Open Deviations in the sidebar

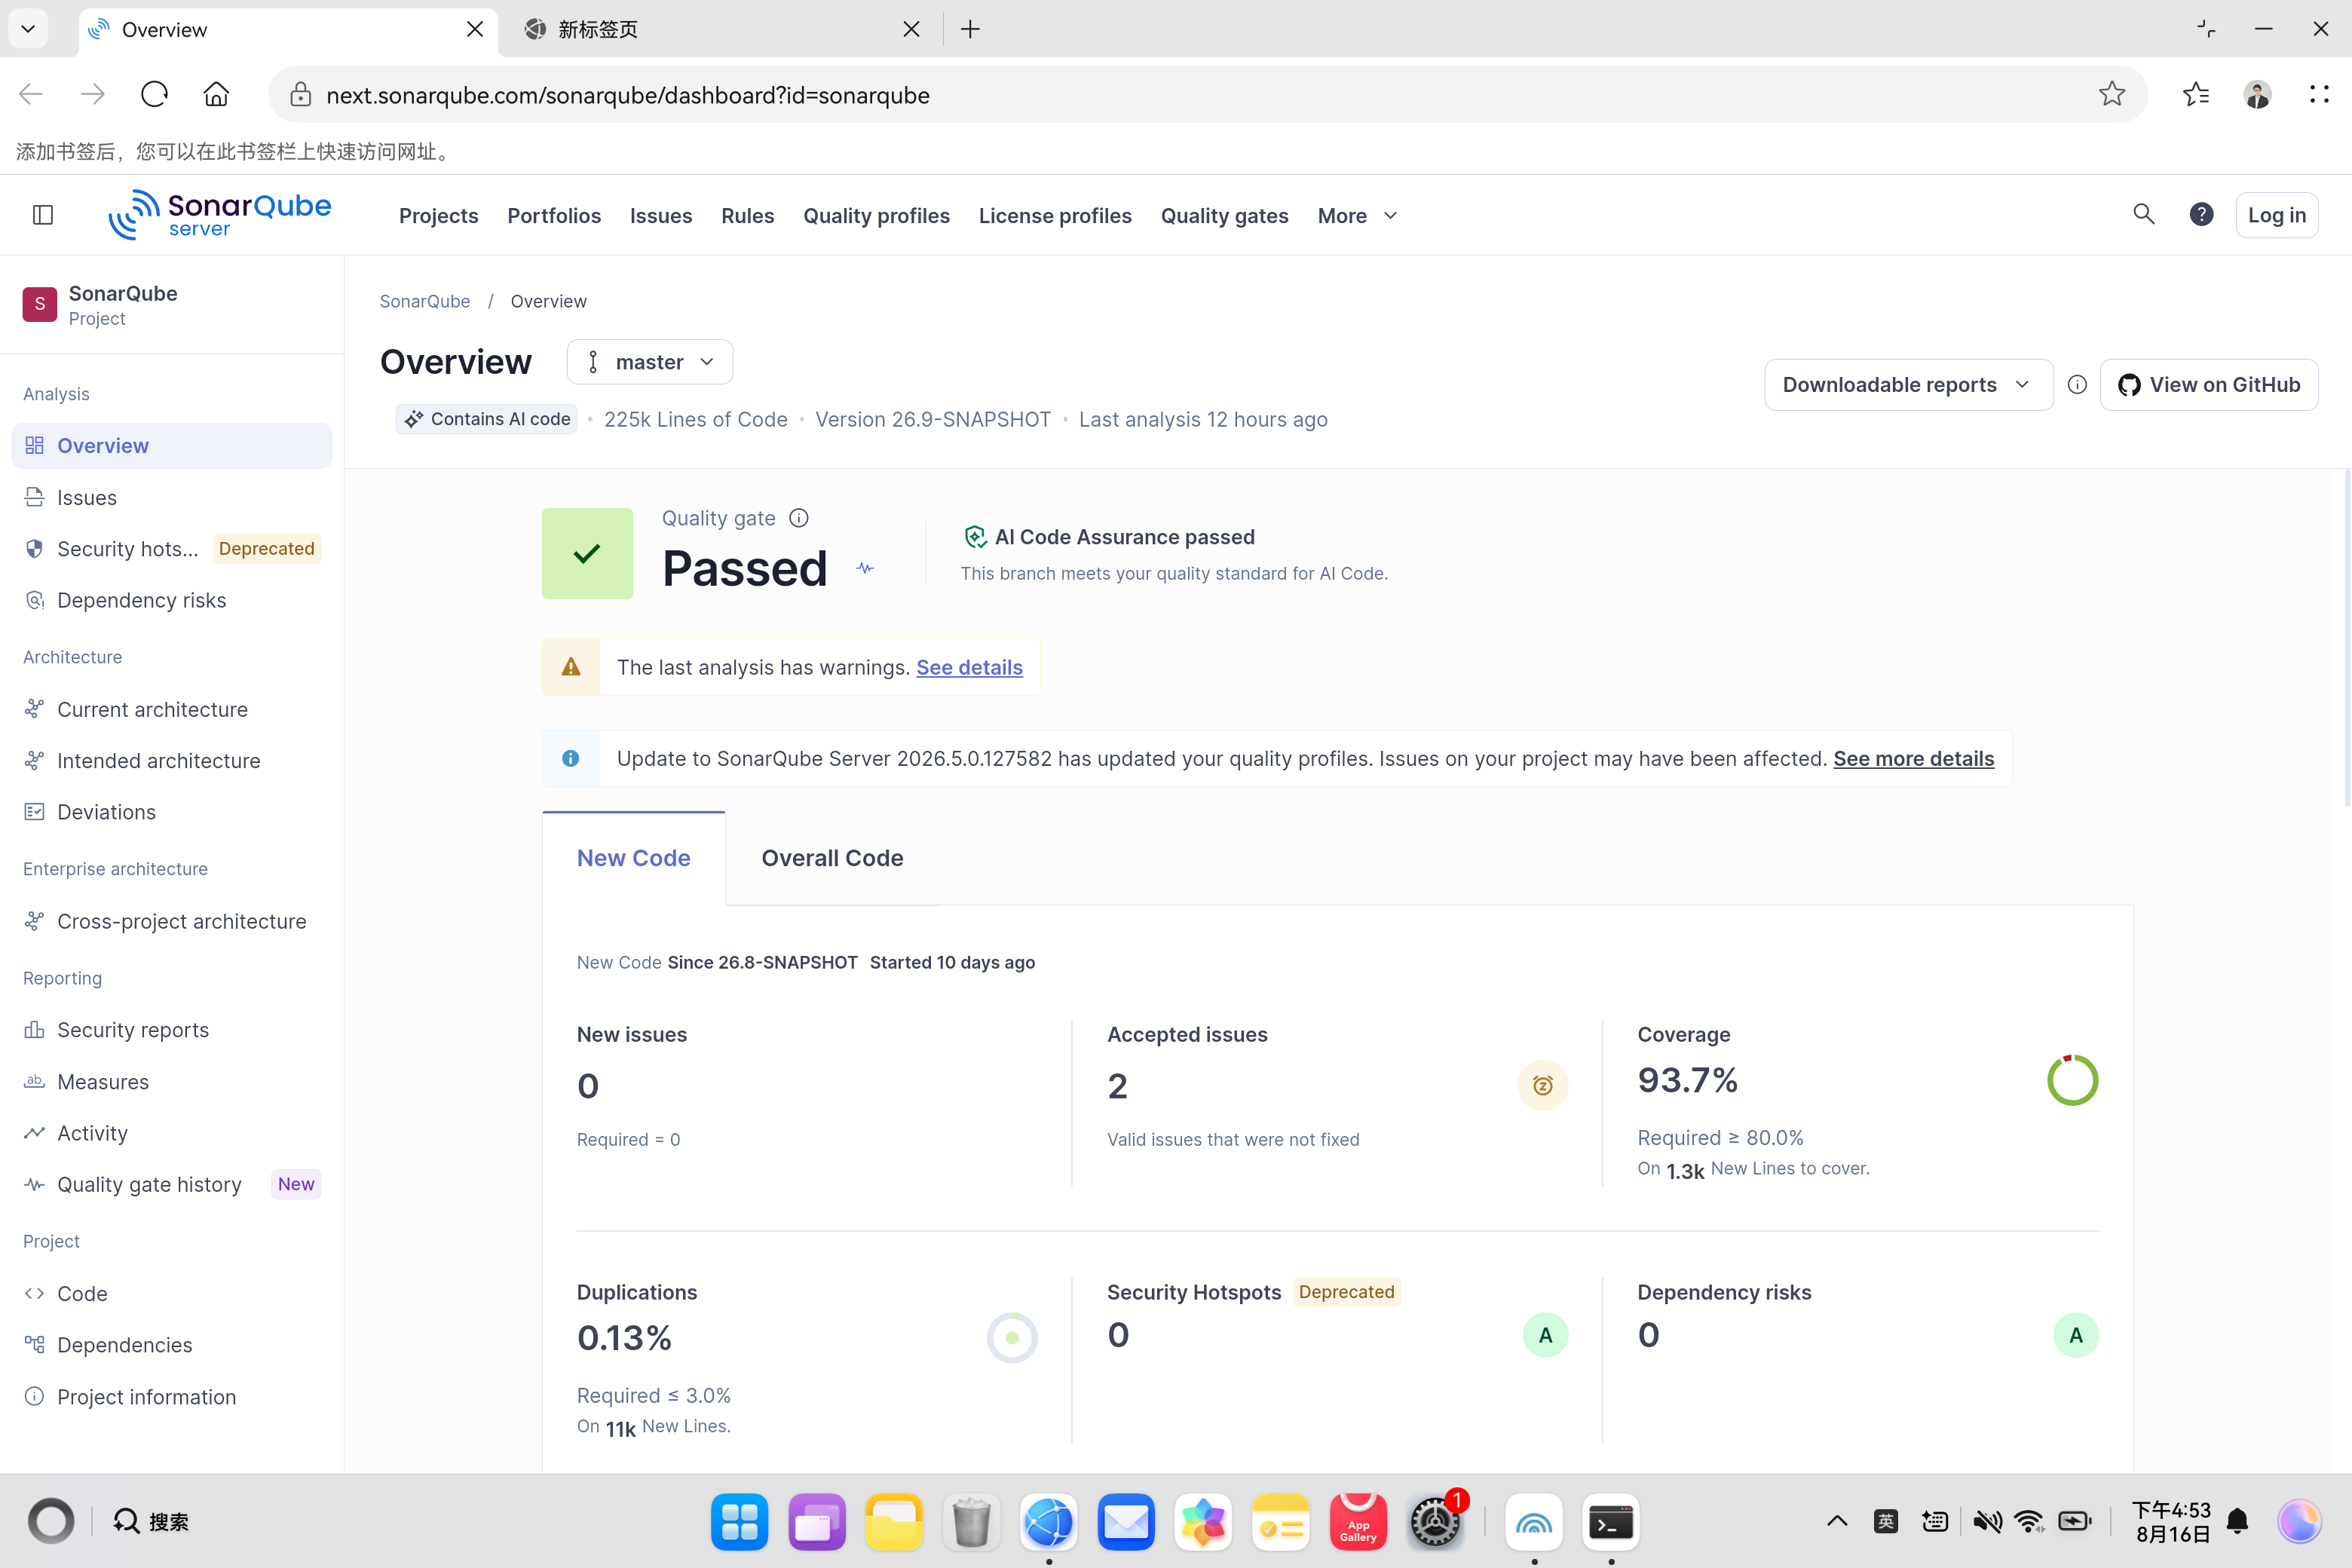tap(171, 812)
